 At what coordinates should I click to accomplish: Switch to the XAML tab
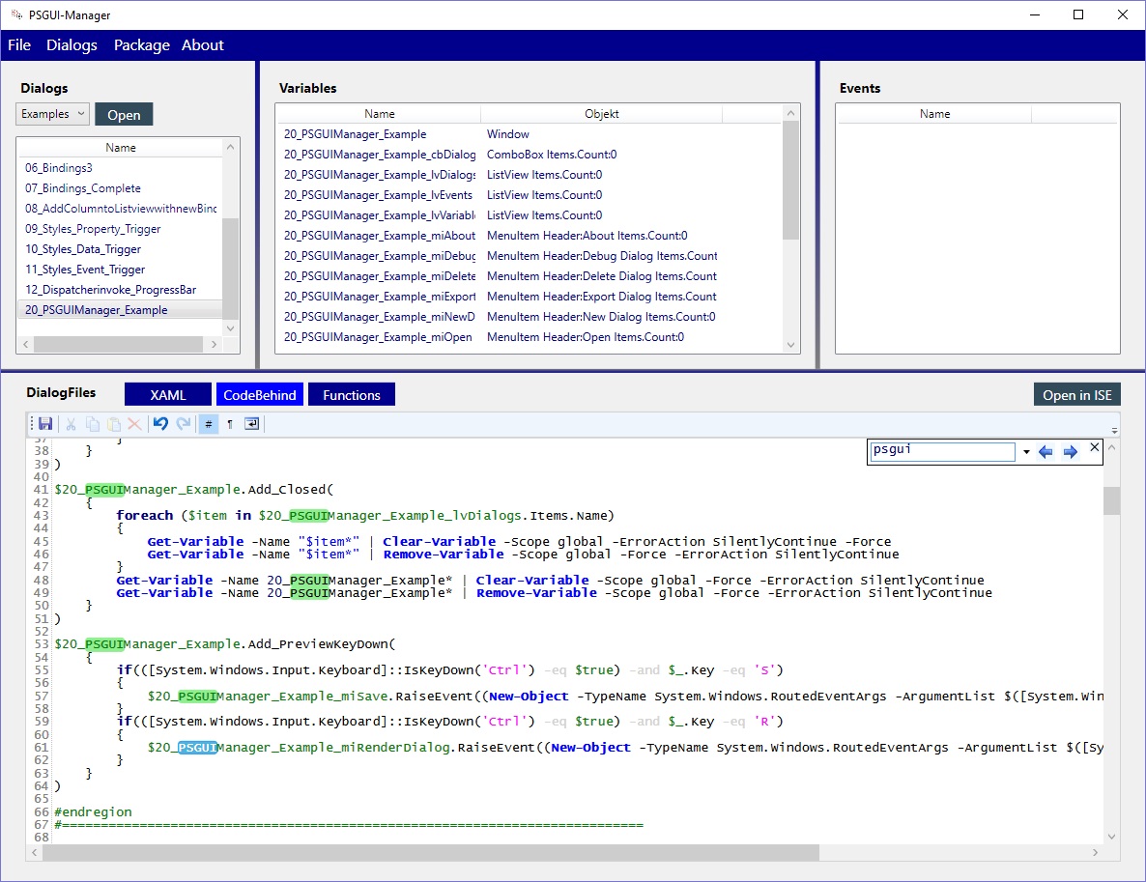[x=168, y=394]
